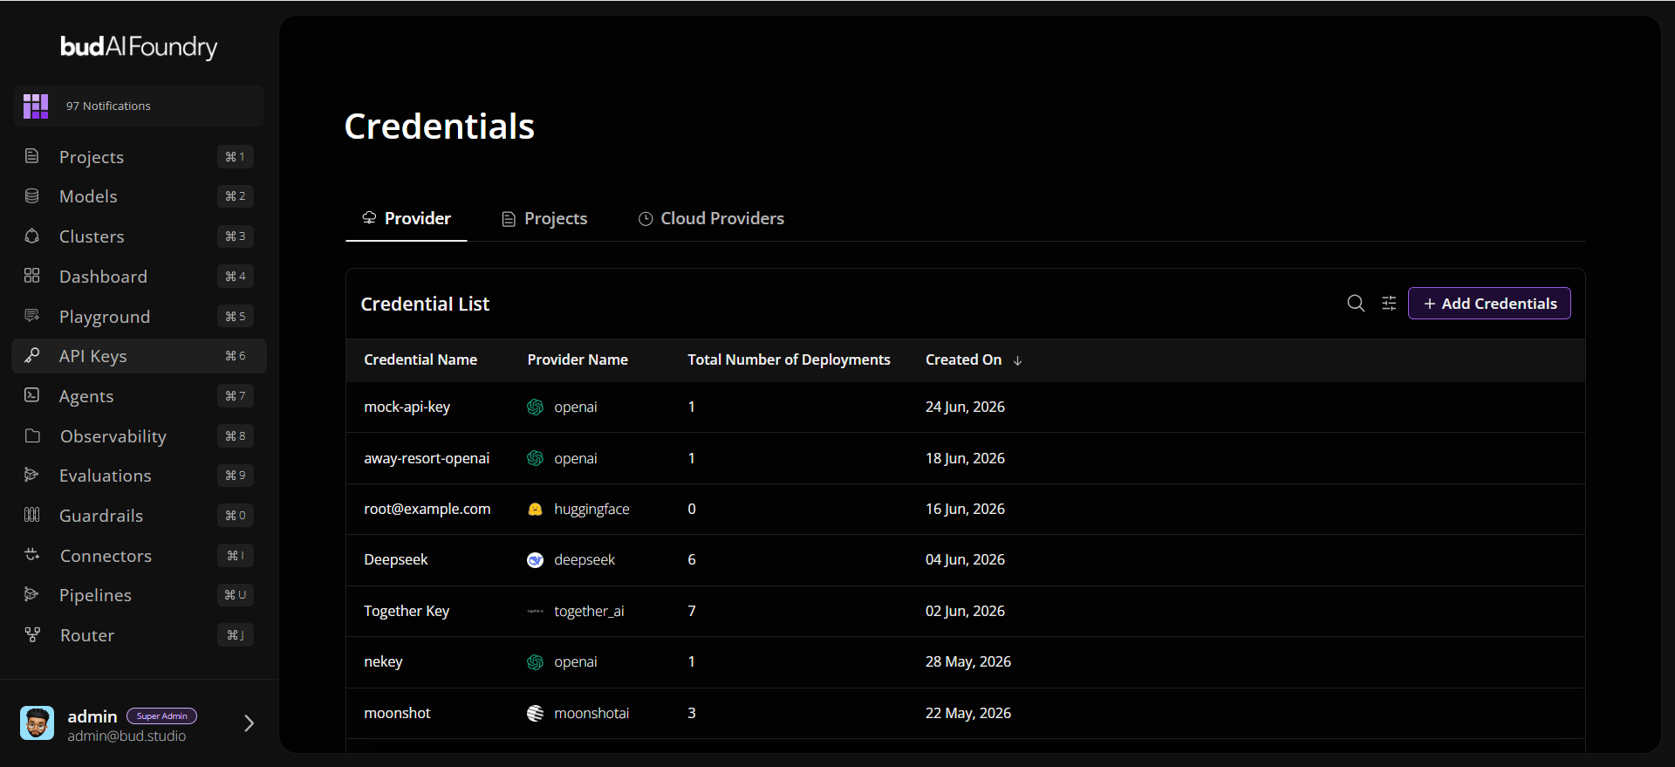Open the mock-api-key credential row

coord(965,407)
